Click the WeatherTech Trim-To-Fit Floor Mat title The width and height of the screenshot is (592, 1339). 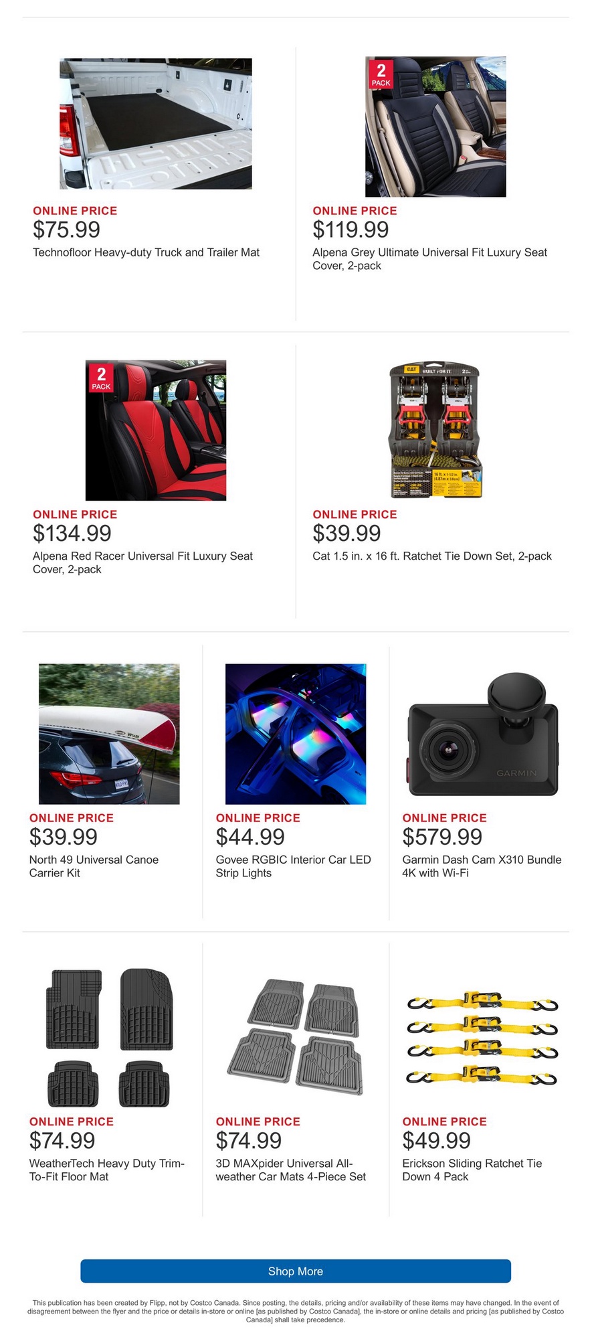[107, 1170]
